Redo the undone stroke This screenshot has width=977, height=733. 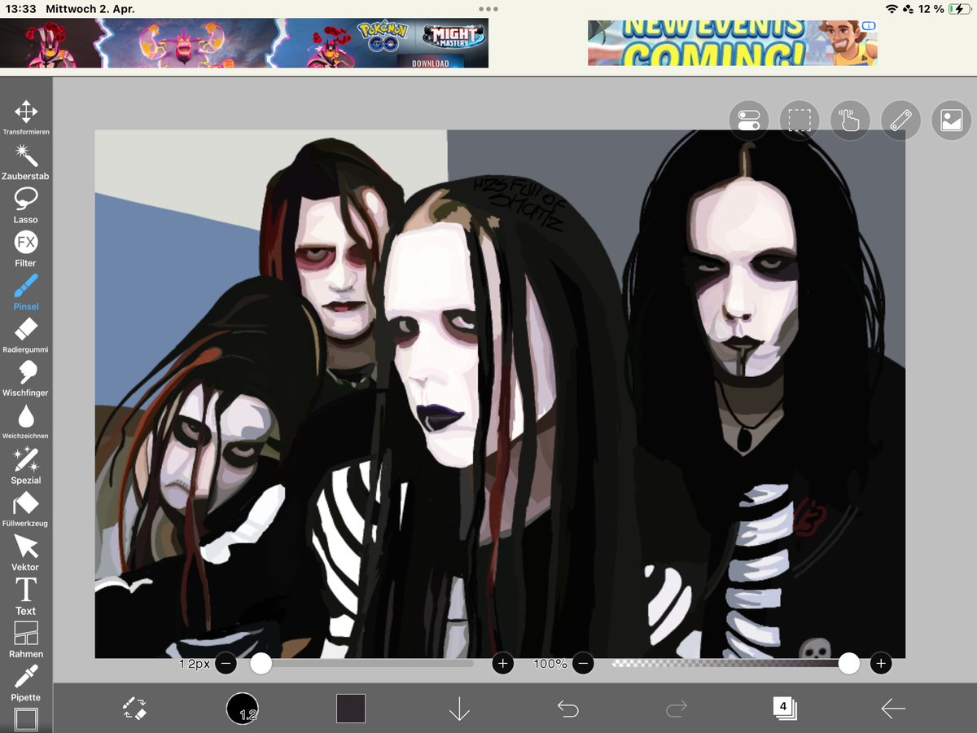[677, 709]
